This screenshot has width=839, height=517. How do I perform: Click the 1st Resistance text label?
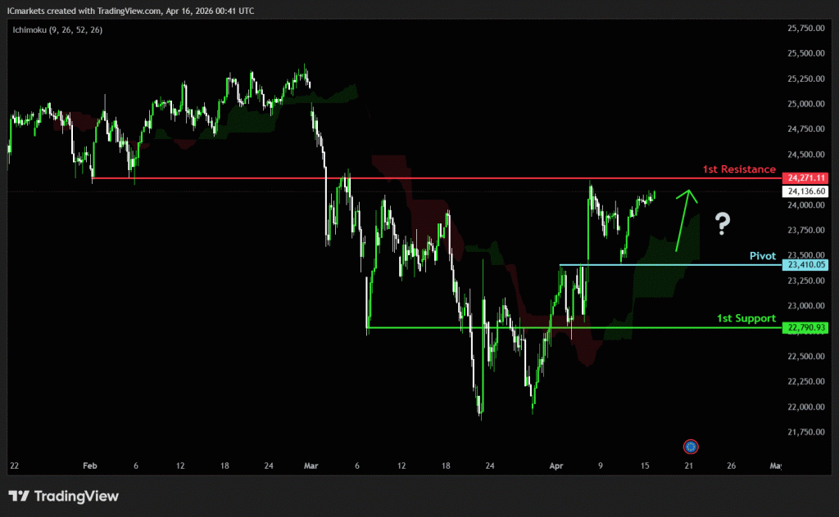(x=738, y=169)
